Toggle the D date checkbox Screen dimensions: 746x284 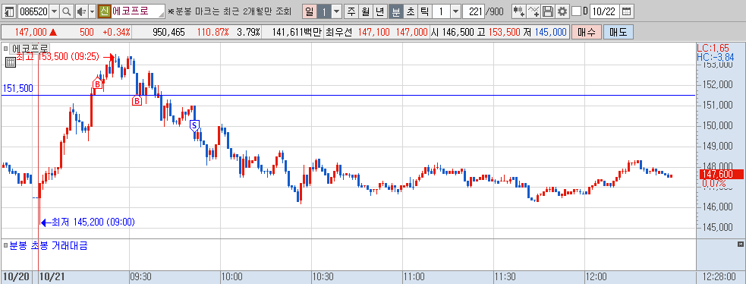click(576, 11)
